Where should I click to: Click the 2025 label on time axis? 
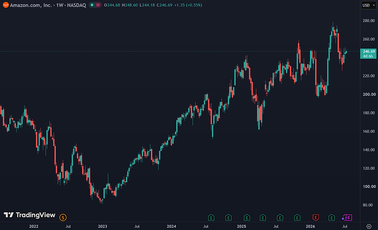pyautogui.click(x=241, y=226)
